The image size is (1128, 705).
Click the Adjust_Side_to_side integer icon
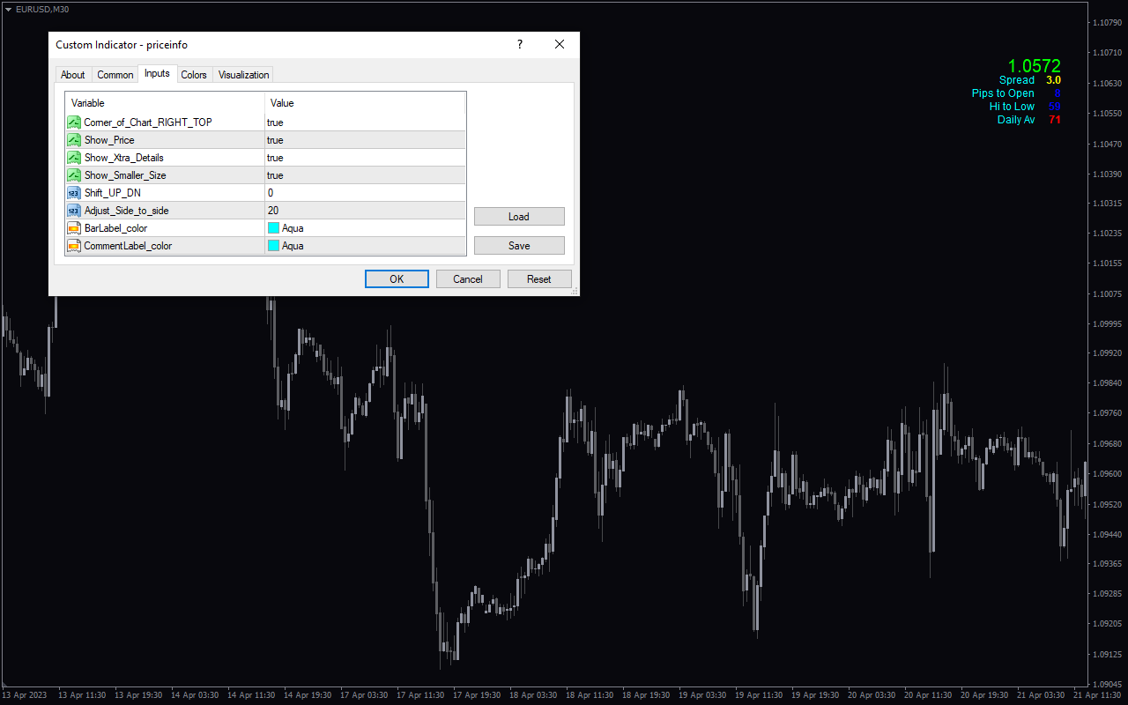tap(74, 211)
